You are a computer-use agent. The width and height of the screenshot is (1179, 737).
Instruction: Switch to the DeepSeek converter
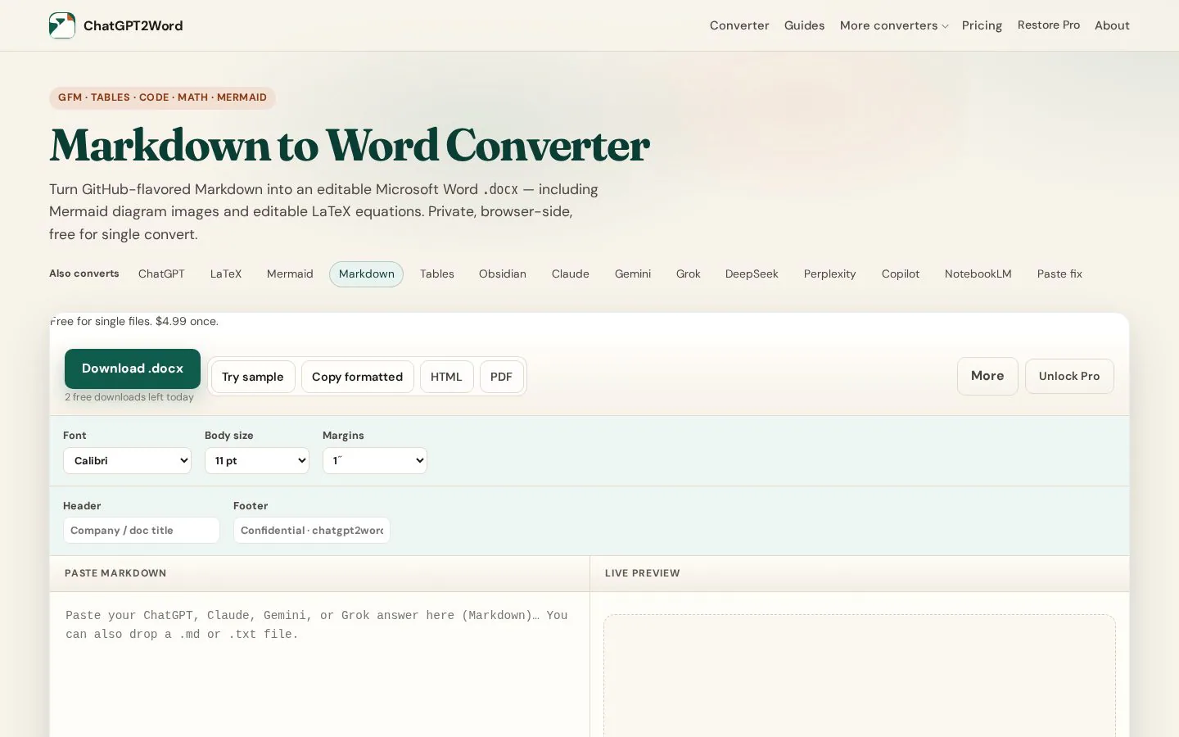point(752,274)
